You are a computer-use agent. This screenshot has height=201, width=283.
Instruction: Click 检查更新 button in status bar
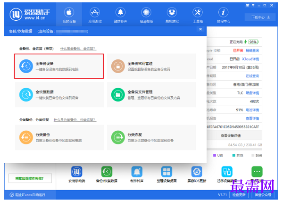click(239, 195)
